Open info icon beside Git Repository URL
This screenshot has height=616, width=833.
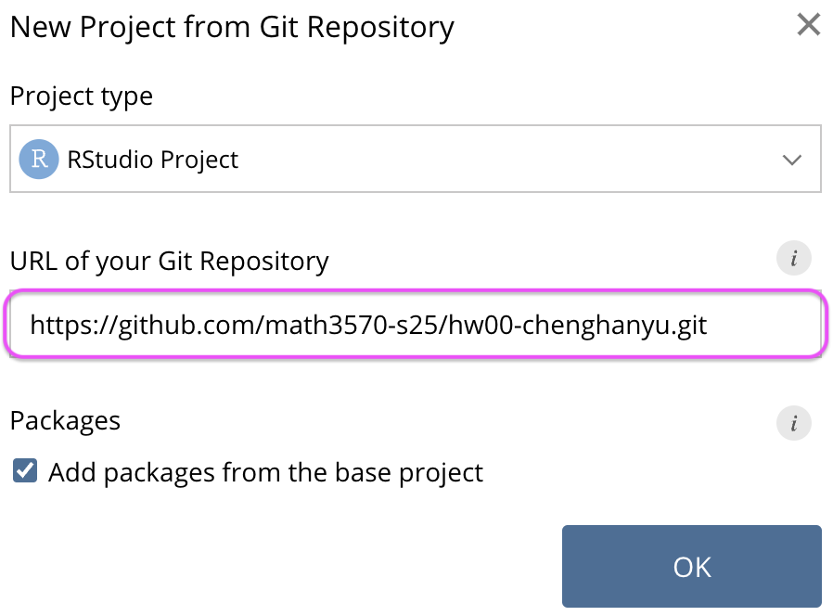coord(794,258)
